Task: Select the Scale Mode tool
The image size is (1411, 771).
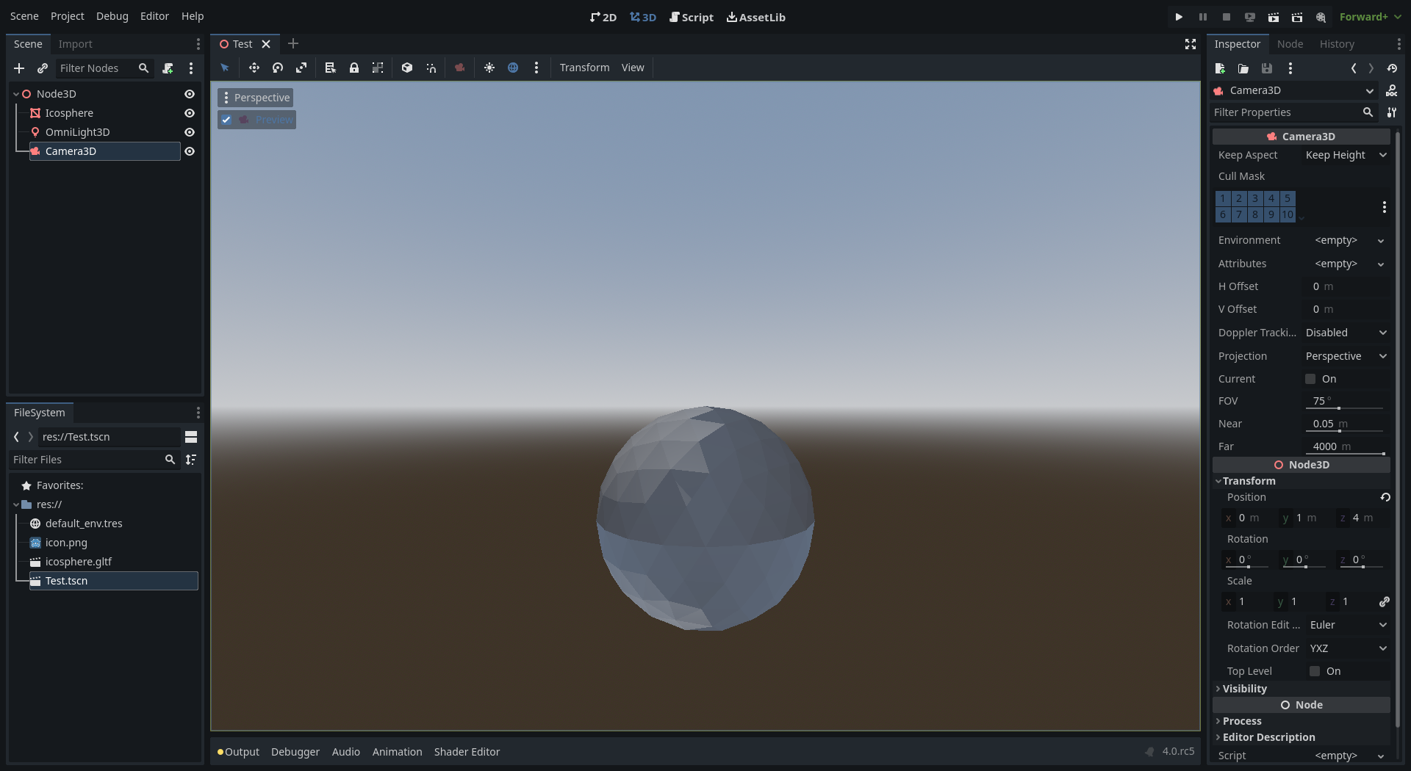Action: point(302,68)
